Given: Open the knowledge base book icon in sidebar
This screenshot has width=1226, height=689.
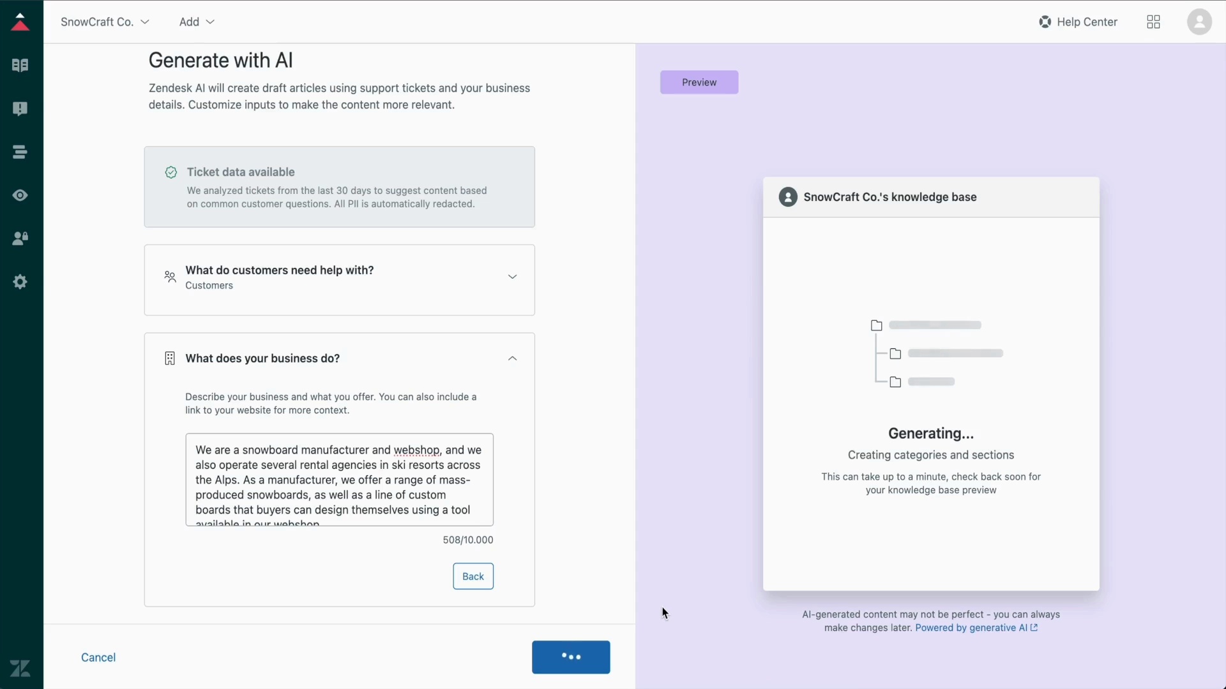Looking at the screenshot, I should coord(20,65).
